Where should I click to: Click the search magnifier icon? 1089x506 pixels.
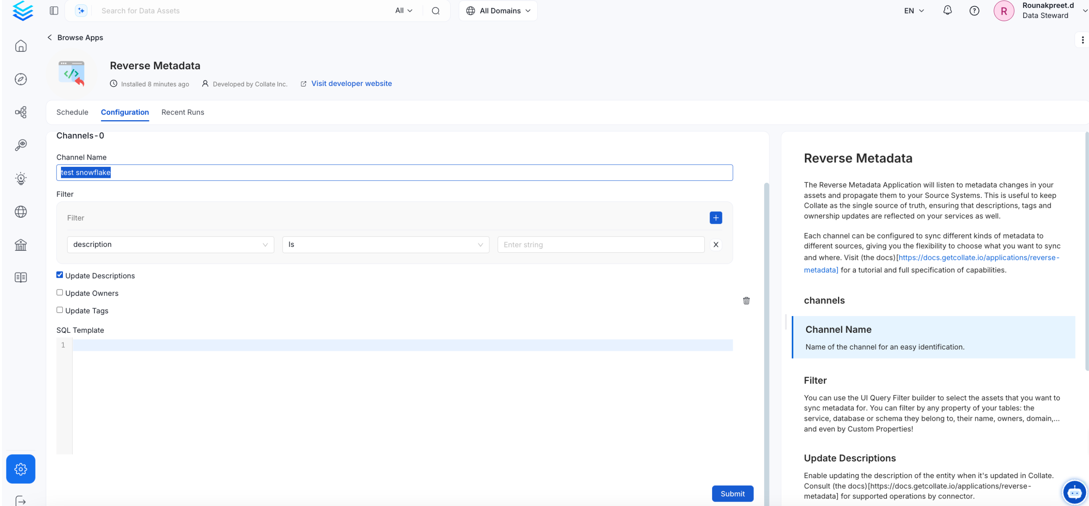[436, 11]
